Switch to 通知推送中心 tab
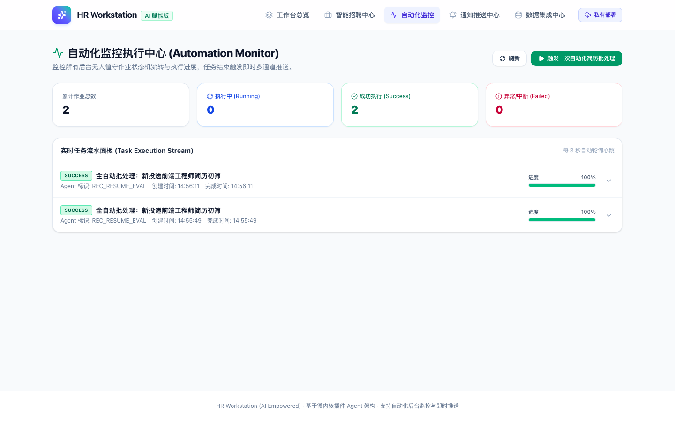The image size is (675, 421). 474,15
